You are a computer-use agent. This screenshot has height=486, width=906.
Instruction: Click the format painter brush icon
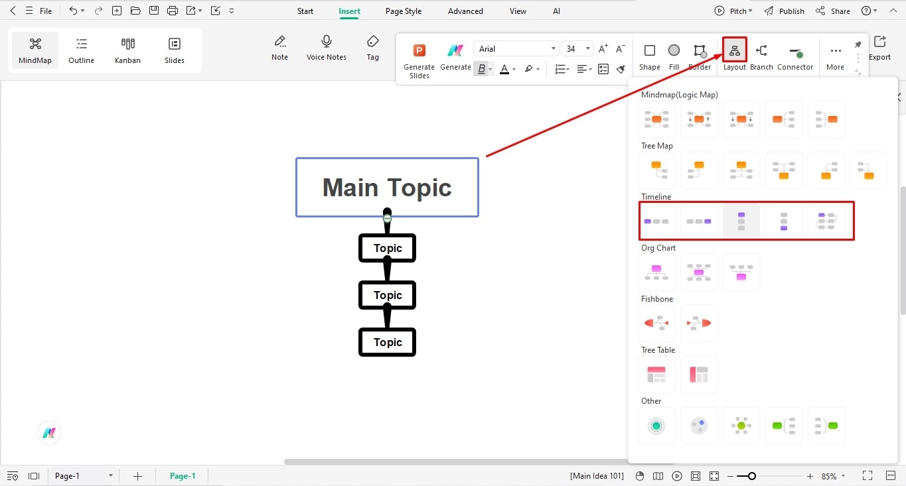[x=621, y=69]
